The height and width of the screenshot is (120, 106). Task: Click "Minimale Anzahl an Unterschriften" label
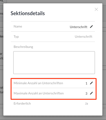(38, 83)
